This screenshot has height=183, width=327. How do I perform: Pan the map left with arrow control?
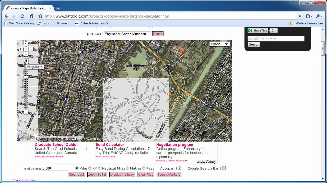pos(21,49)
